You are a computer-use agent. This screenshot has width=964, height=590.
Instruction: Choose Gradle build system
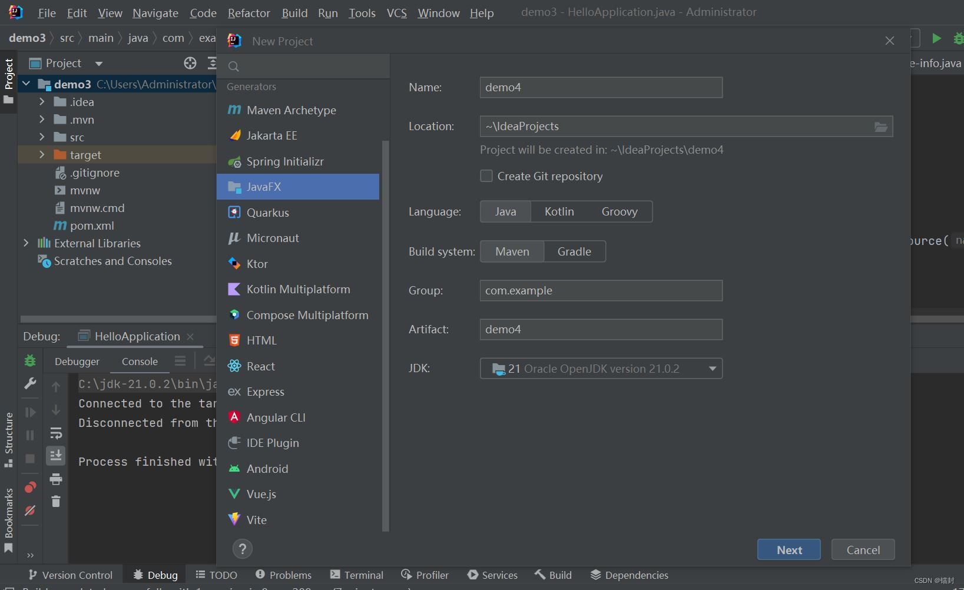574,251
